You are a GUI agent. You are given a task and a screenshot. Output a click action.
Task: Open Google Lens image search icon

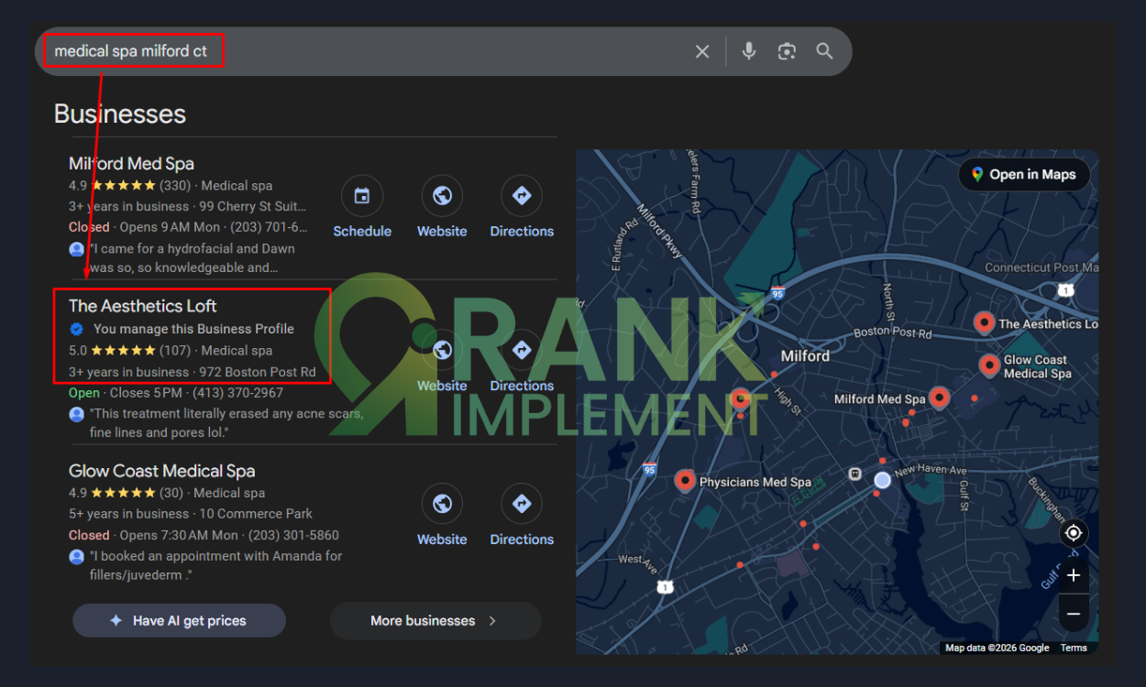787,51
